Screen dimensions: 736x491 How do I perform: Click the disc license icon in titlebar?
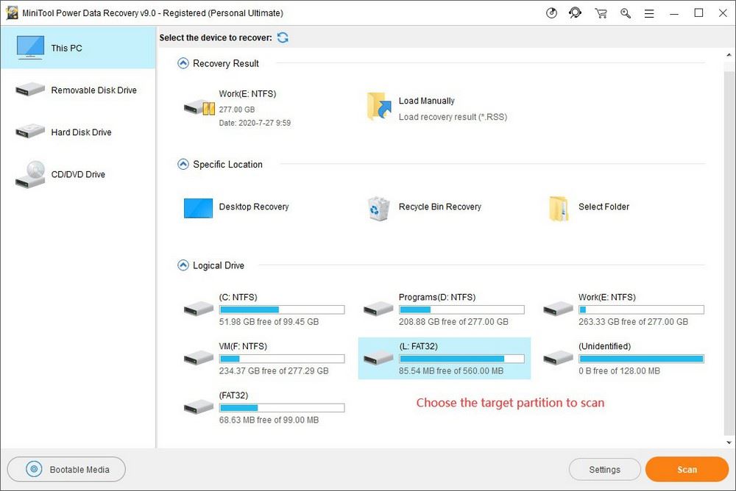pyautogui.click(x=551, y=12)
